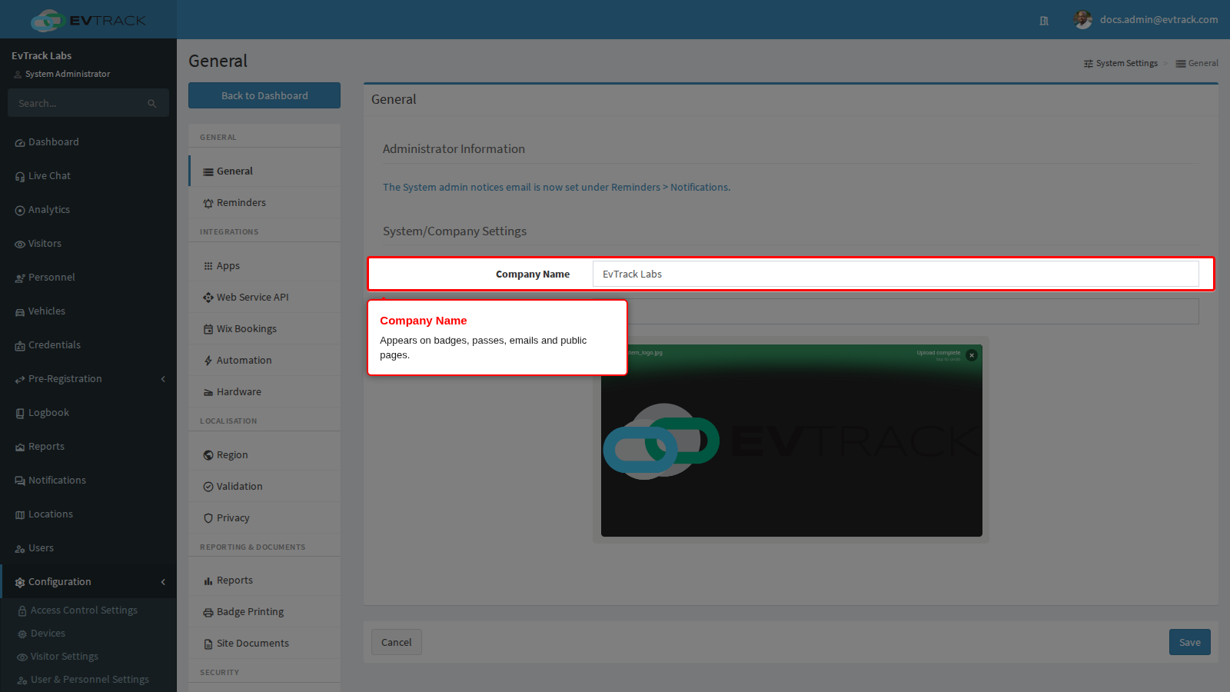Viewport: 1230px width, 692px height.
Task: Click the book icon in header
Action: pos(1044,21)
